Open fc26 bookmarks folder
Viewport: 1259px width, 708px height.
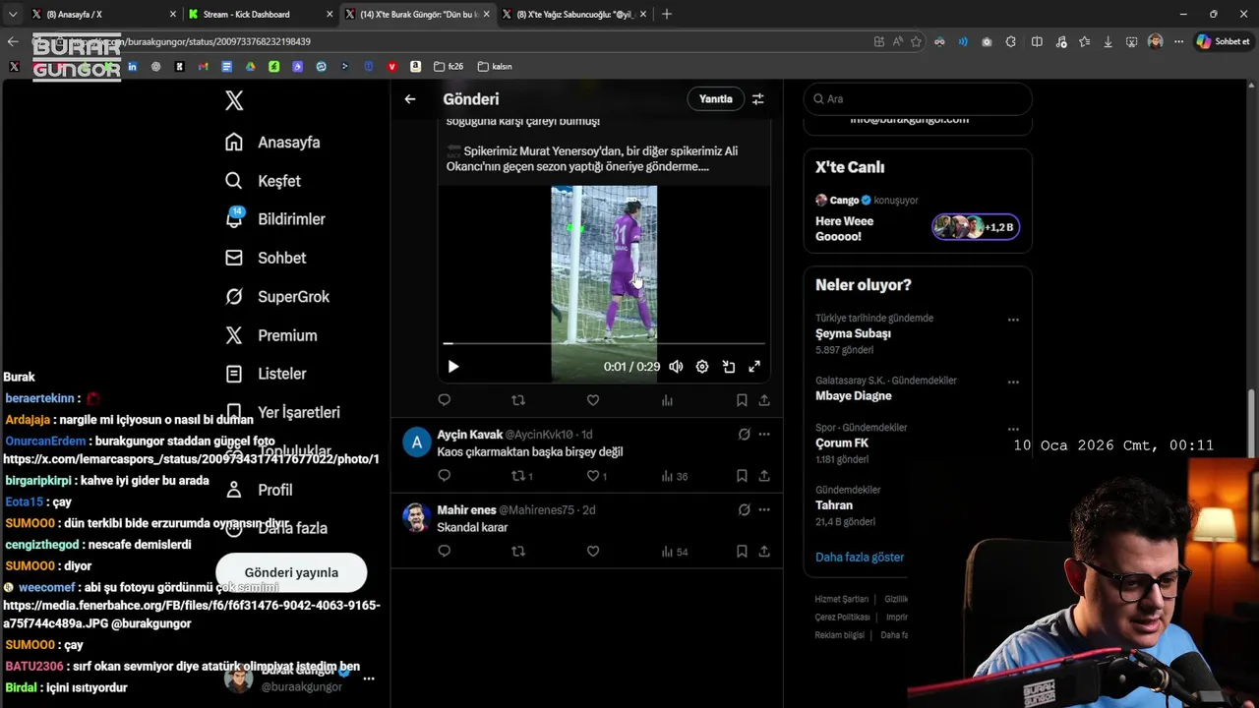[448, 66]
